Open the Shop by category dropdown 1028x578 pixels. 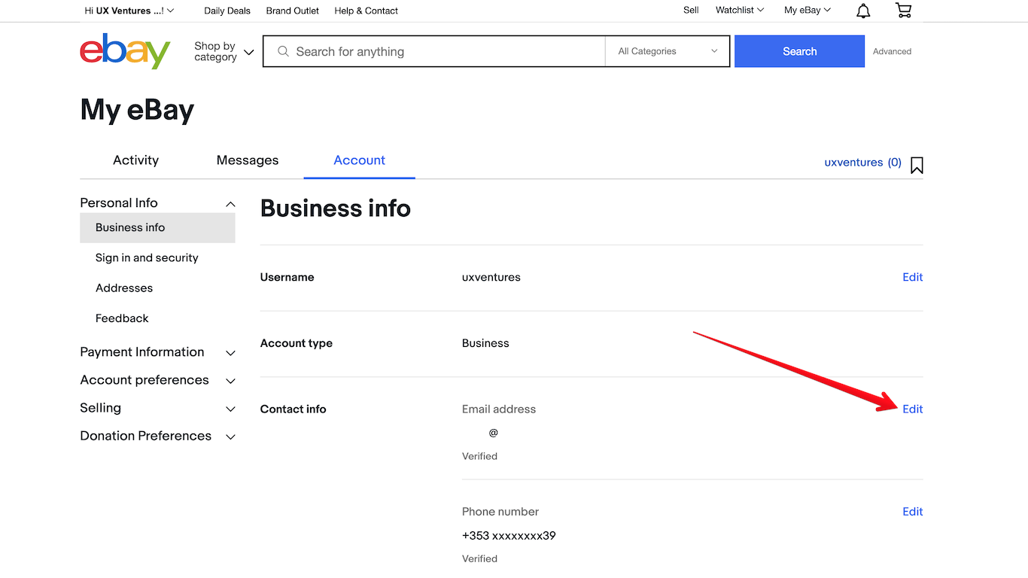point(224,51)
